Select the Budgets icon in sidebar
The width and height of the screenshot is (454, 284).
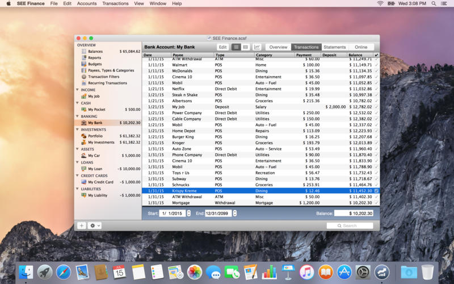pos(84,64)
